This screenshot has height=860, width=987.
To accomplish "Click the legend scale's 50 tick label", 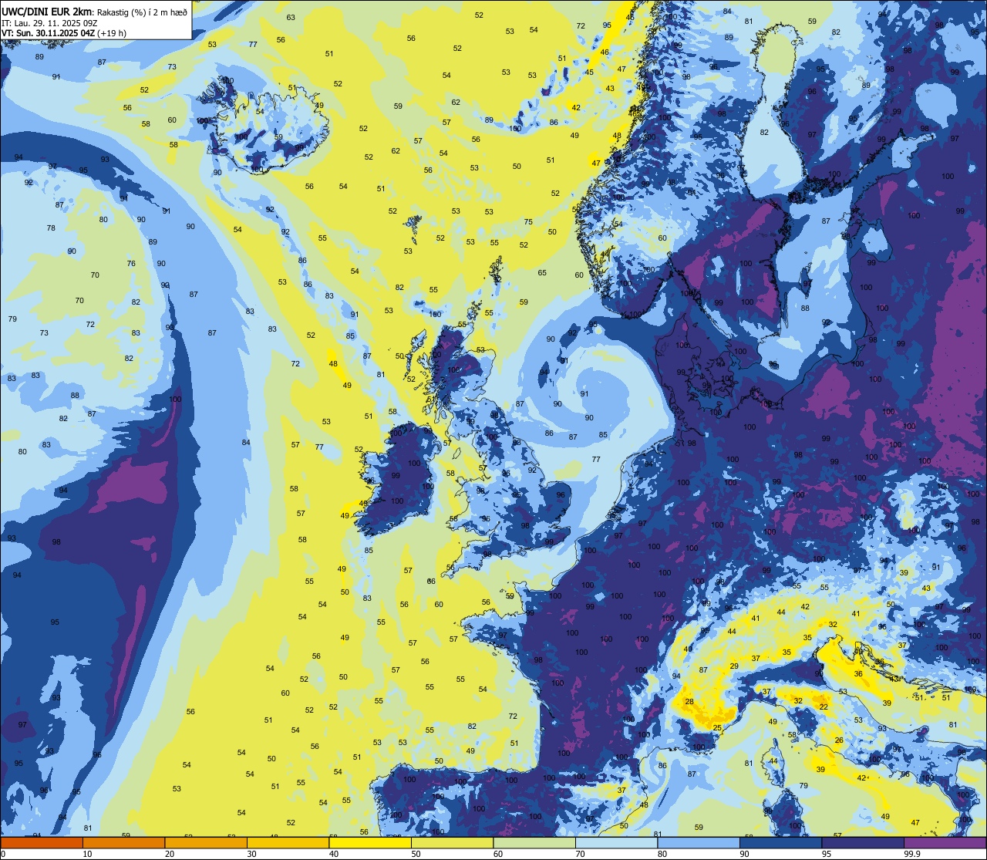I will [416, 854].
